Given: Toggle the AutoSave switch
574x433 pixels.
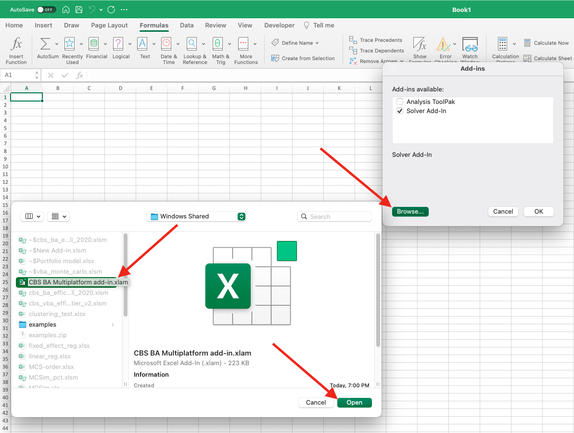Looking at the screenshot, I should 46,10.
